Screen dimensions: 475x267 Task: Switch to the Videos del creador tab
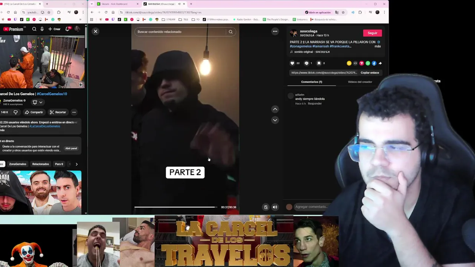tap(360, 82)
